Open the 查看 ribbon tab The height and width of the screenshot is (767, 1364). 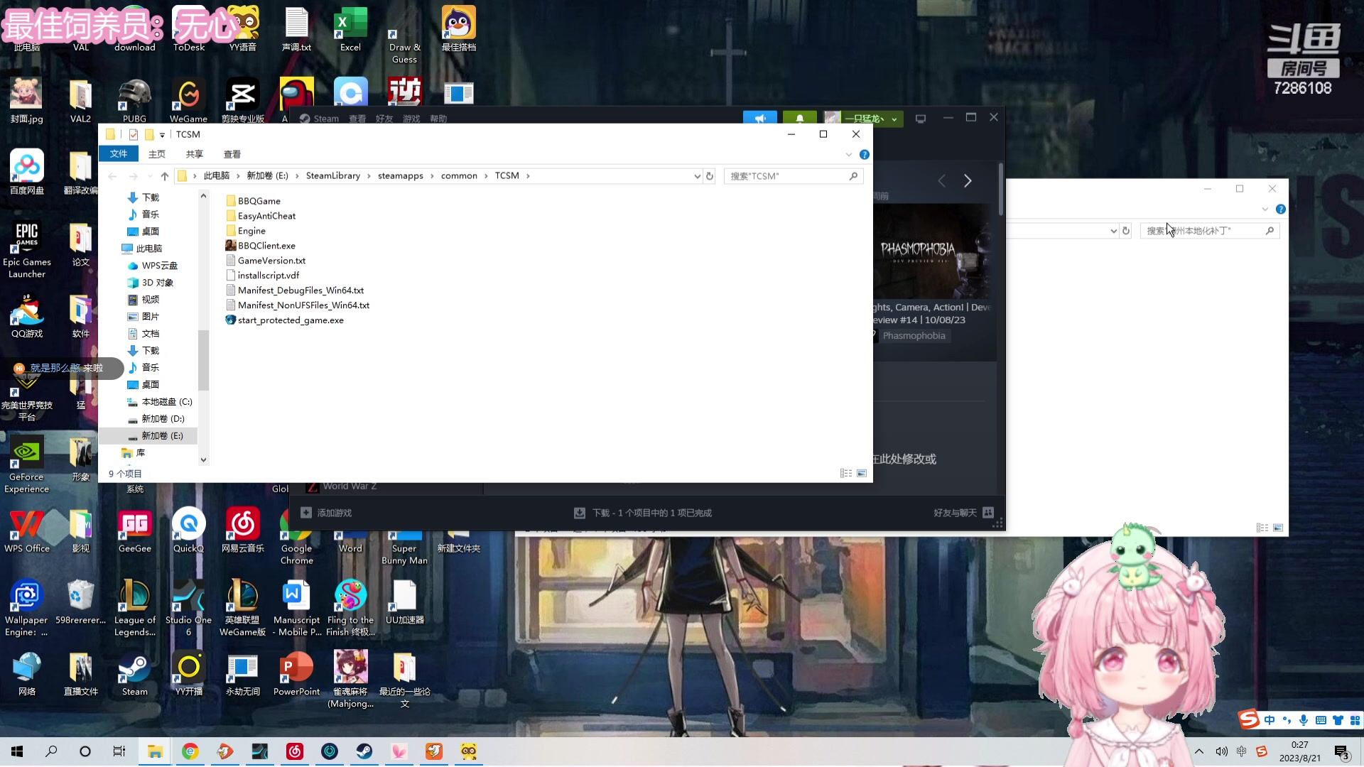click(232, 154)
